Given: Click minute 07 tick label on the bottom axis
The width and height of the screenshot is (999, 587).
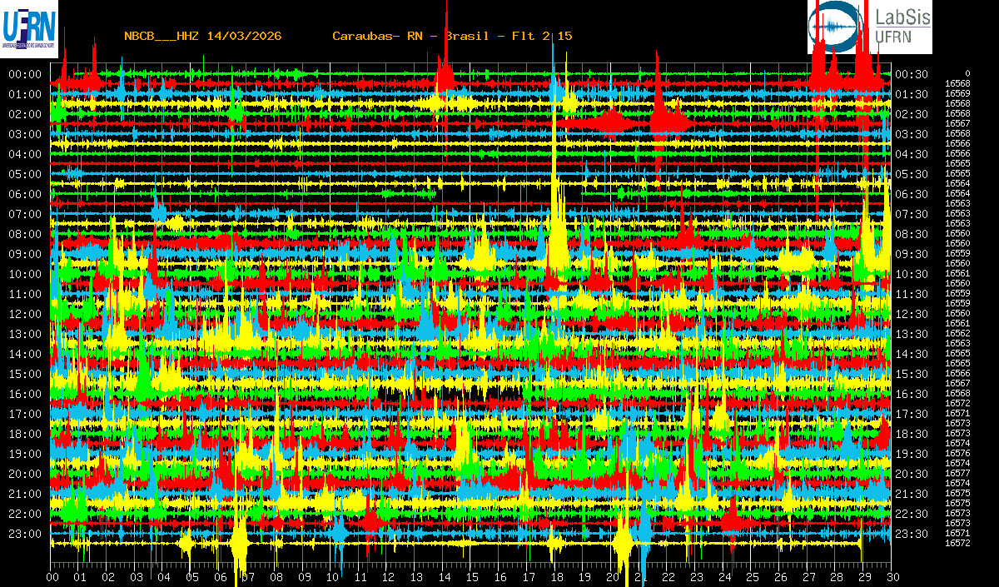Looking at the screenshot, I should point(248,577).
